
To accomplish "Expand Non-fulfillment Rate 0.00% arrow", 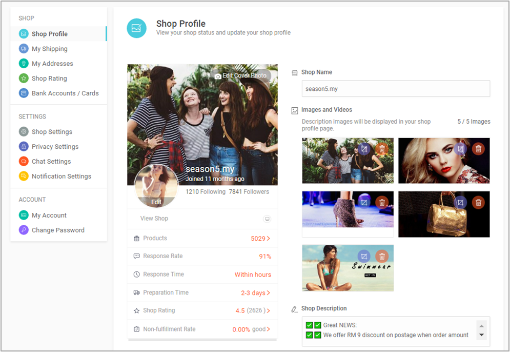I will [x=269, y=329].
